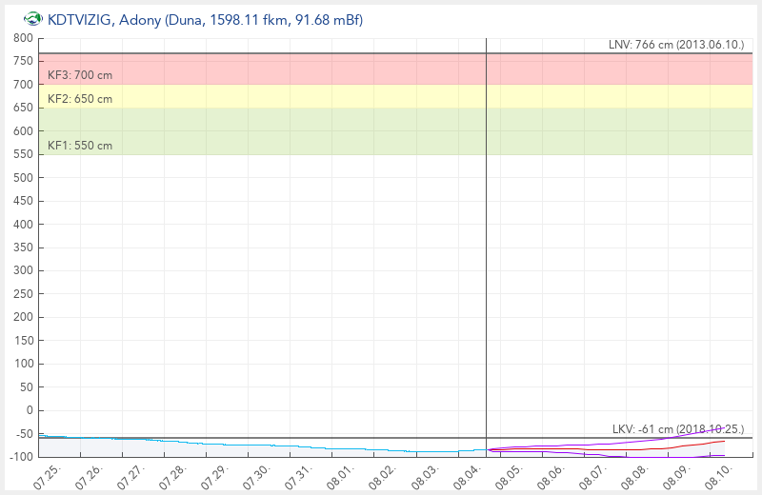Screen dimensions: 762x495
Task: Click the 400 value on the y-axis
Action: tap(23, 225)
